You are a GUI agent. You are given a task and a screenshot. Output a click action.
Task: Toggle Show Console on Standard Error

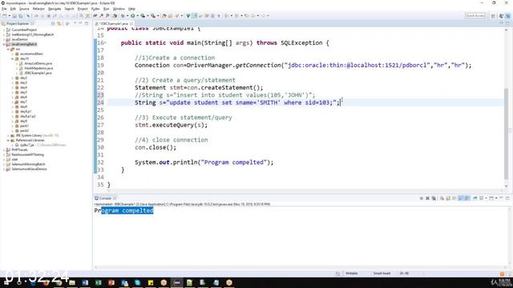click(467, 198)
